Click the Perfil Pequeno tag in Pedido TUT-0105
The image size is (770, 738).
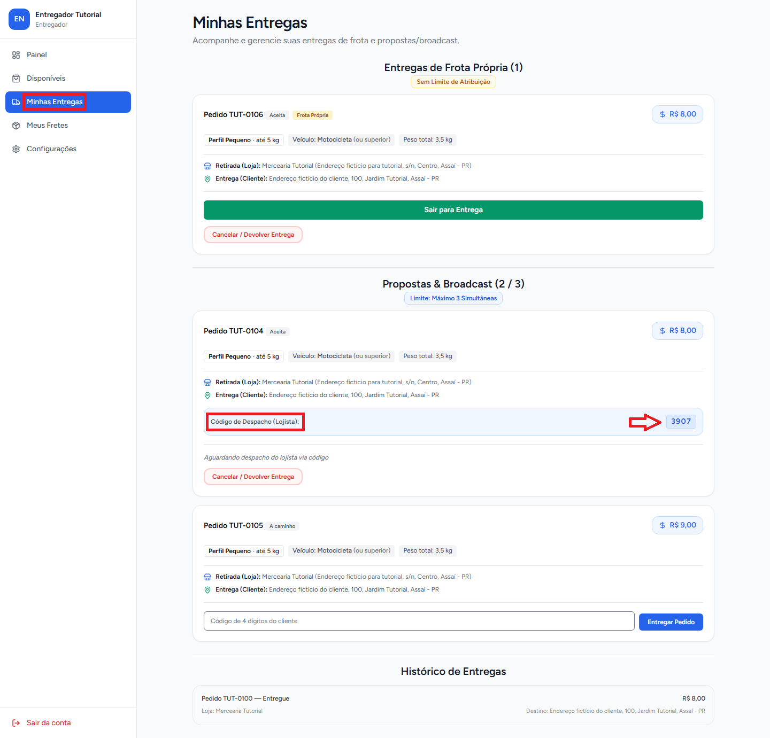[x=244, y=551]
